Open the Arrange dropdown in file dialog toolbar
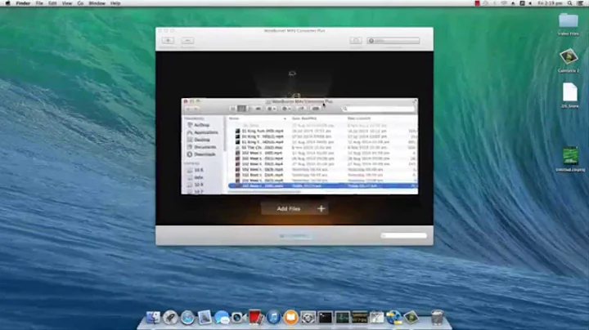 point(272,109)
